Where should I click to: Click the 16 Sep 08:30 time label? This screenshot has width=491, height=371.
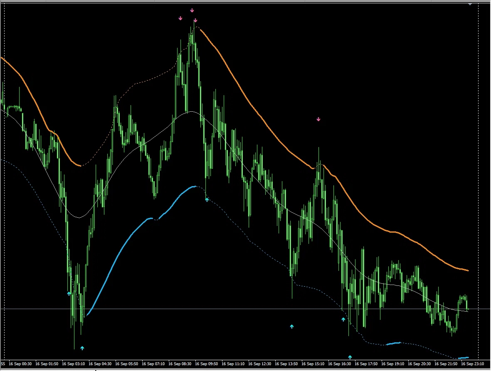tap(181, 364)
